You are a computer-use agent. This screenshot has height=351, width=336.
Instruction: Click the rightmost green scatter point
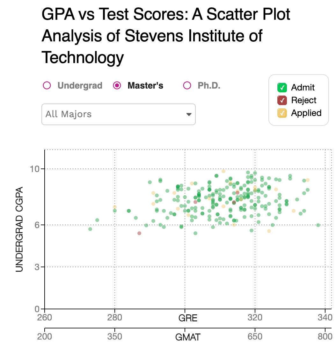[x=318, y=225]
